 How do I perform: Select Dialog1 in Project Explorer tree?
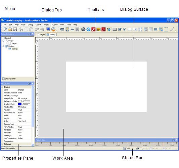tap(15, 49)
